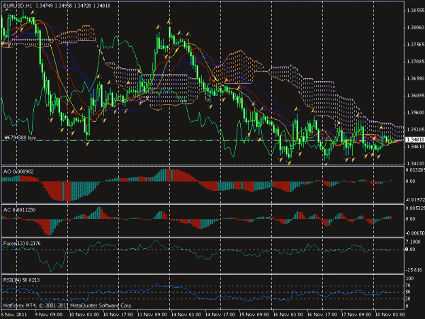Click the '8 Nov 2011' time axis label
The width and height of the screenshot is (425, 319).
coord(14,315)
